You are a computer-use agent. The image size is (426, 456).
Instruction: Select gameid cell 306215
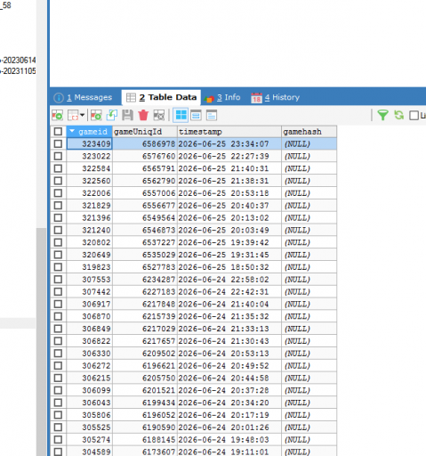89,379
